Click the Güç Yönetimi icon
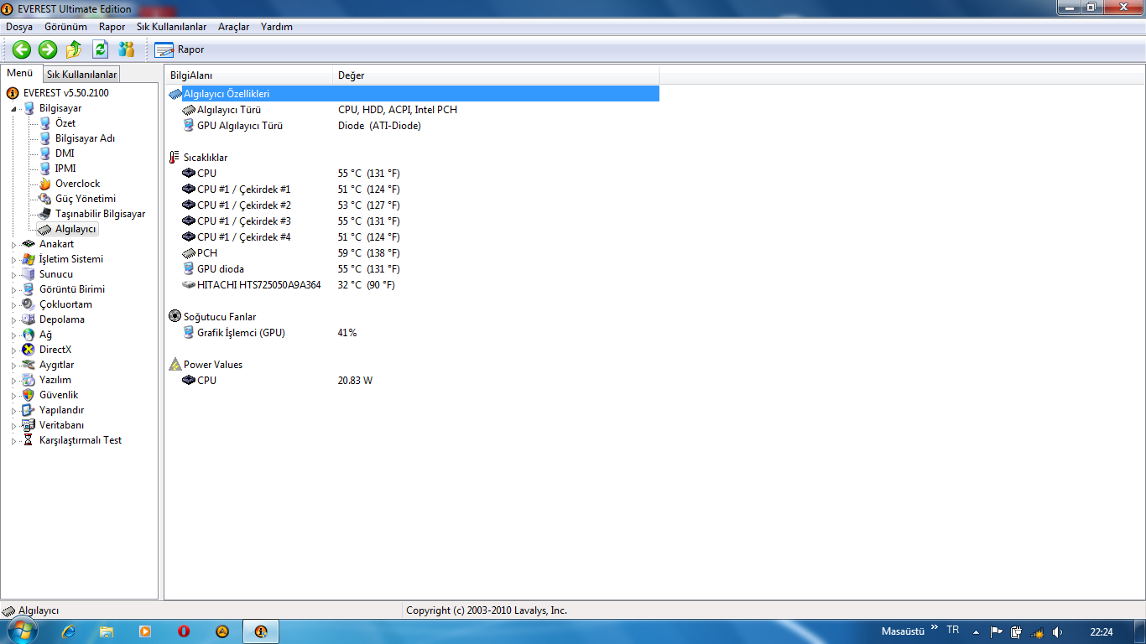Viewport: 1146px width, 644px height. pos(45,199)
